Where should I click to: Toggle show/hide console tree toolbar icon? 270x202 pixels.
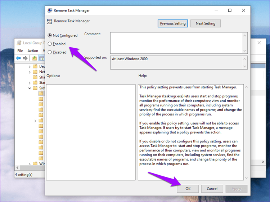pyautogui.click(x=41, y=58)
